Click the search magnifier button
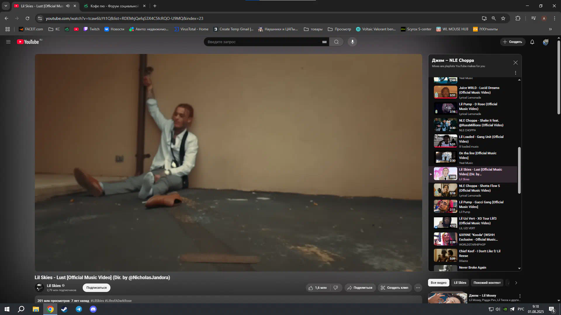Viewport: 561px width, 315px height. coord(336,42)
